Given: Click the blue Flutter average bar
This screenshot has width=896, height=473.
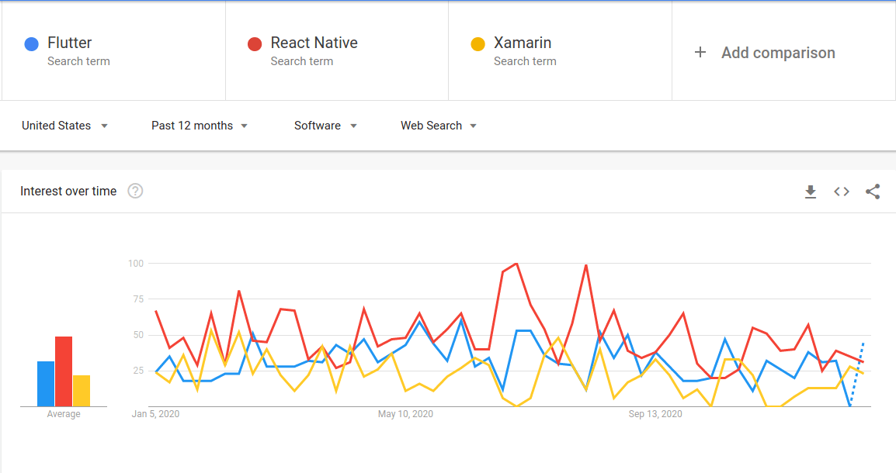Looking at the screenshot, I should (46, 384).
